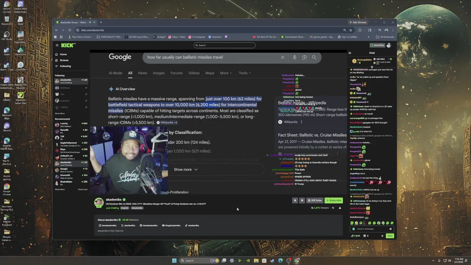Send chat with the Chat button
The height and width of the screenshot is (265, 471).
(390, 236)
